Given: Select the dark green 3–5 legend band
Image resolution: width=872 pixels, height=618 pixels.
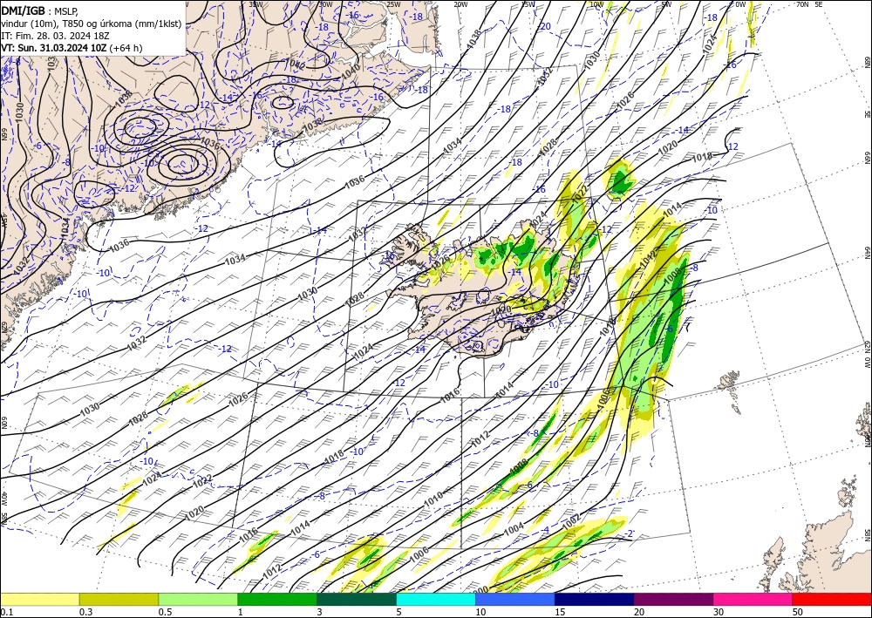Looking at the screenshot, I should 357,599.
